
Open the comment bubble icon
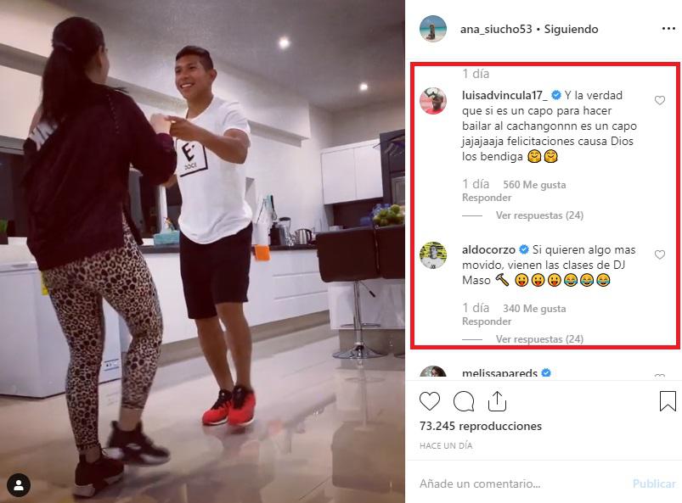pos(464,401)
